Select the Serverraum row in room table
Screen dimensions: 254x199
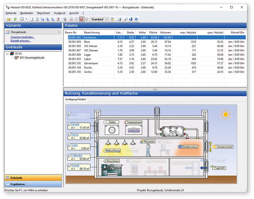click(x=91, y=64)
